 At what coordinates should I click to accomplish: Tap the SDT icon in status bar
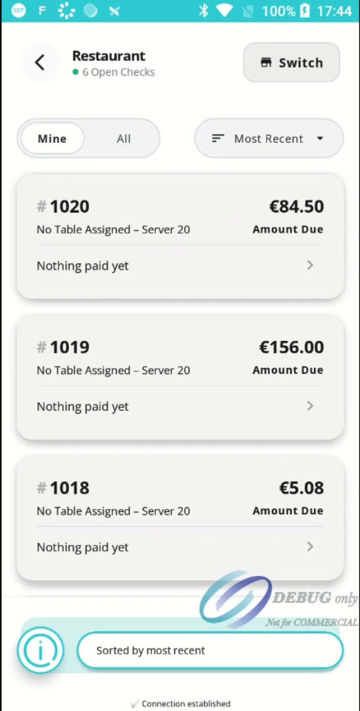(18, 11)
